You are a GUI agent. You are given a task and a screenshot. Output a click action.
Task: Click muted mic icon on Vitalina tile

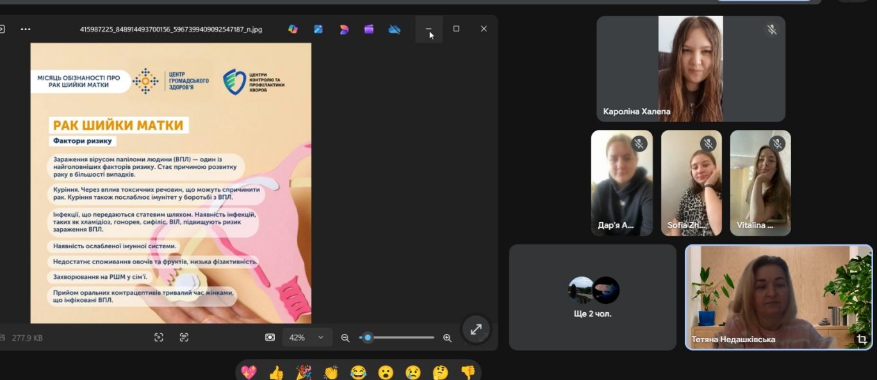pos(777,143)
